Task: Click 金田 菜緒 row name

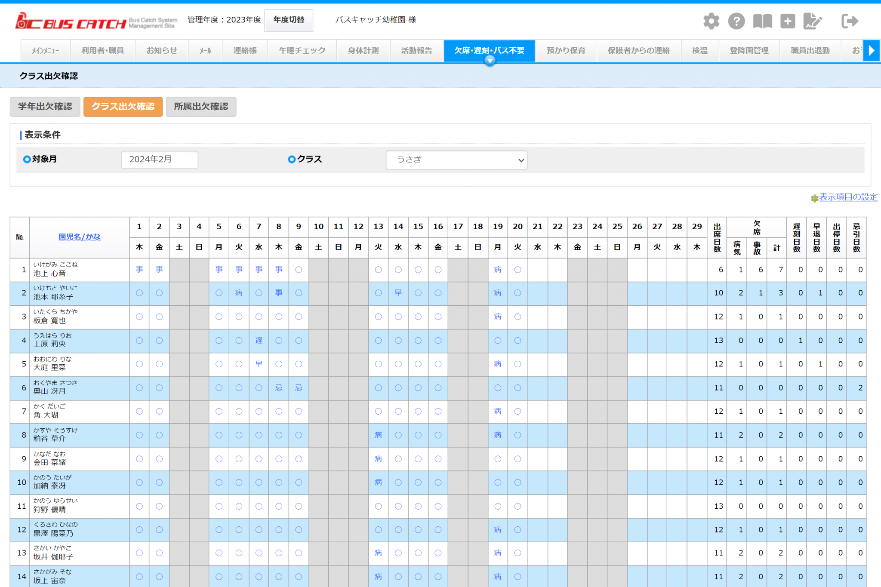Action: pyautogui.click(x=49, y=463)
